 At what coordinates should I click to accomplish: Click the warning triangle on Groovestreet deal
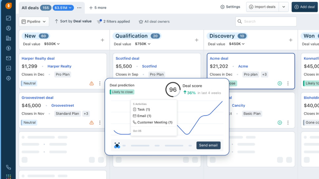91,122
